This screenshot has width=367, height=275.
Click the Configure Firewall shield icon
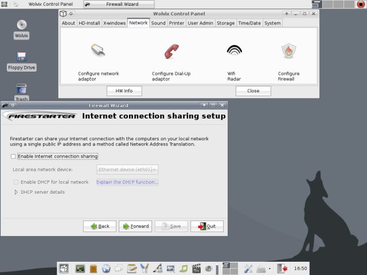tap(288, 51)
